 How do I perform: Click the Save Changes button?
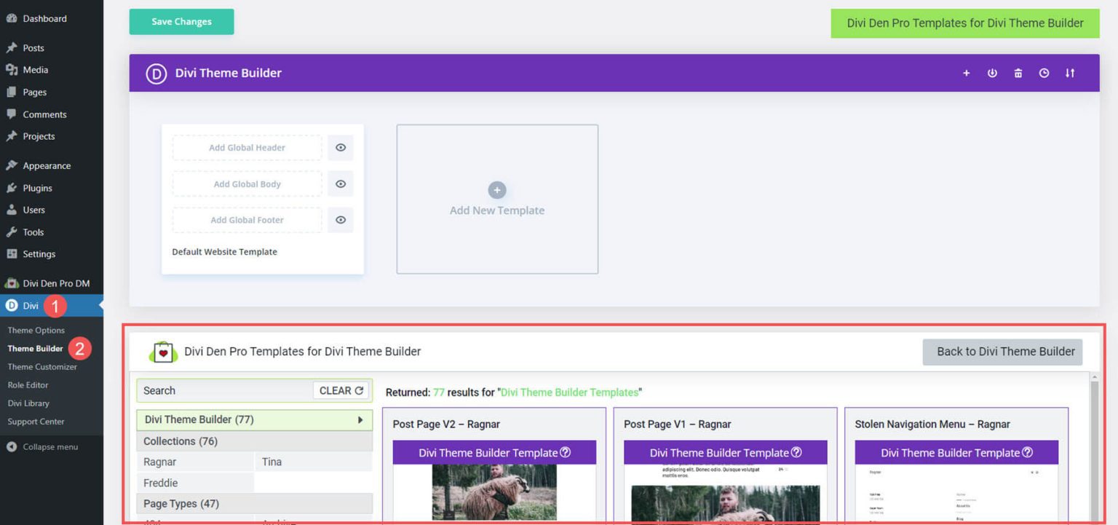tap(181, 21)
